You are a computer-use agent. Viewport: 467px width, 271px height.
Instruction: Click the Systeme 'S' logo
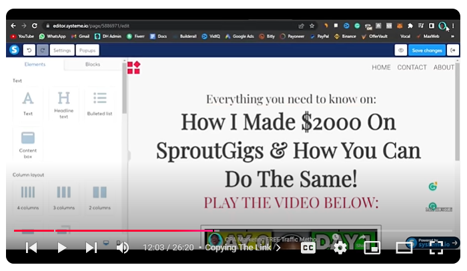tap(14, 50)
